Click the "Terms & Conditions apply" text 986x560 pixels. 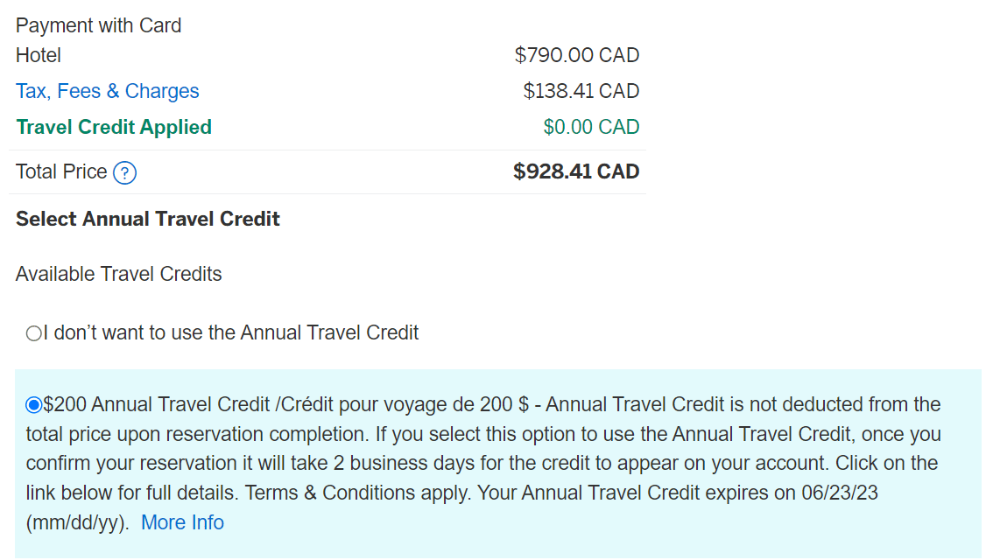359,493
